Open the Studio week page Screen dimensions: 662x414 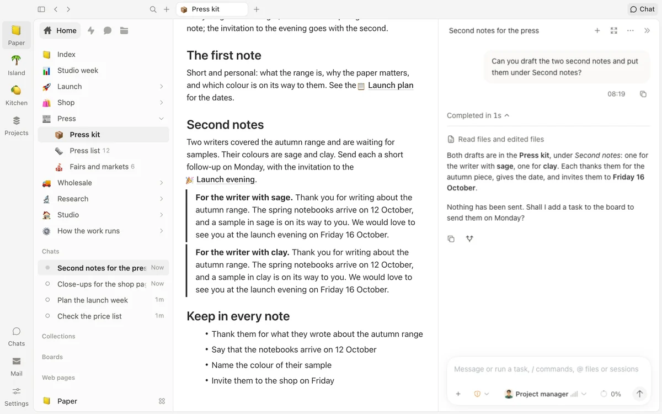pyautogui.click(x=103, y=70)
